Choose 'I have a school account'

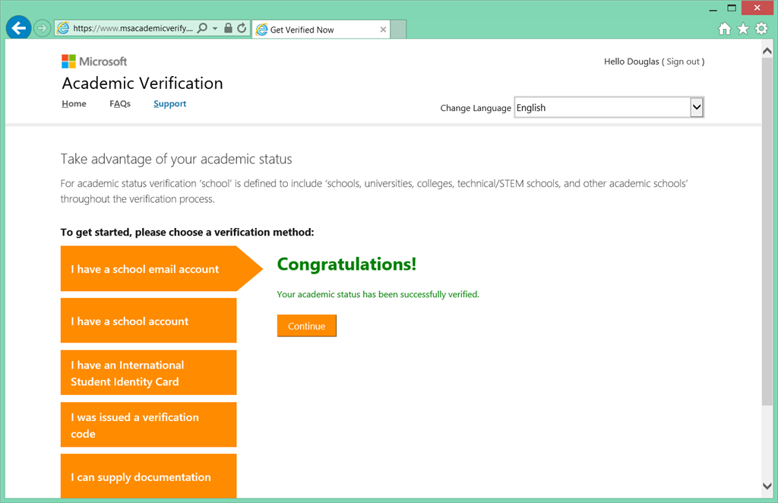point(148,321)
